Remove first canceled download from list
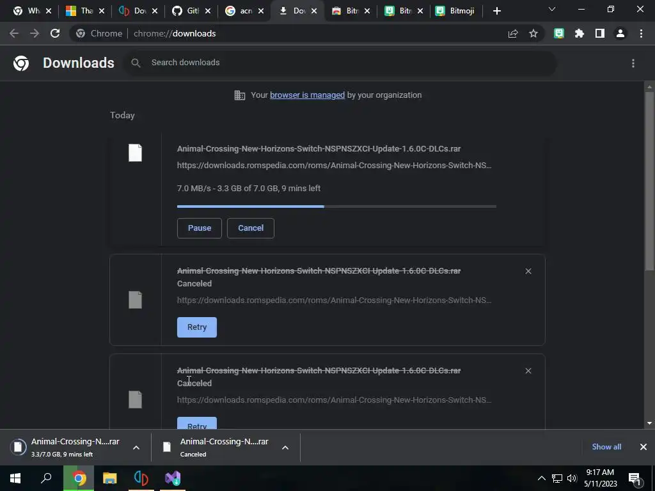Viewport: 655px width, 491px height. click(528, 271)
